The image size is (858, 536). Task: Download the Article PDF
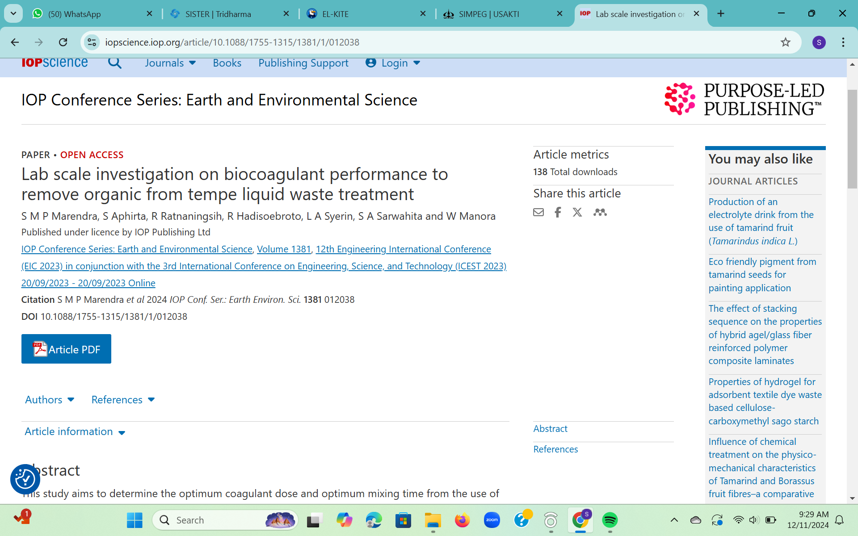(66, 349)
